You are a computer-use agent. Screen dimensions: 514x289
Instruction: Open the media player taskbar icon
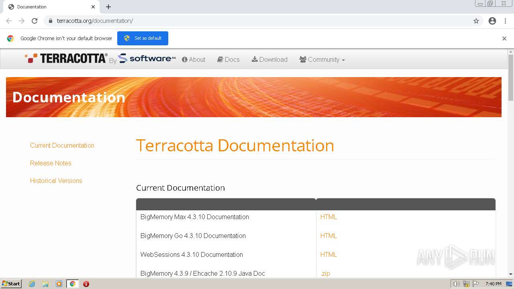[x=59, y=284]
